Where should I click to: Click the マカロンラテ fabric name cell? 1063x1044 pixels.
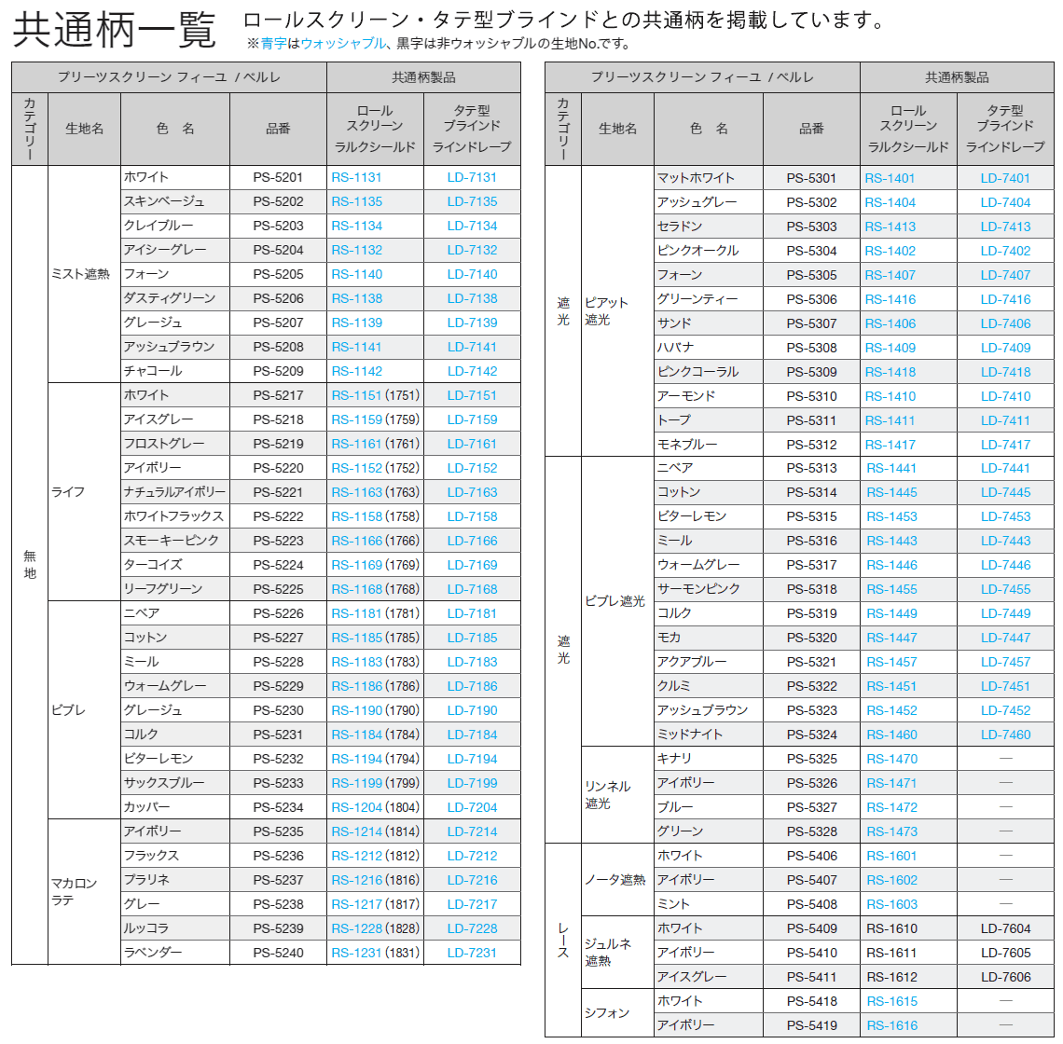(x=75, y=892)
